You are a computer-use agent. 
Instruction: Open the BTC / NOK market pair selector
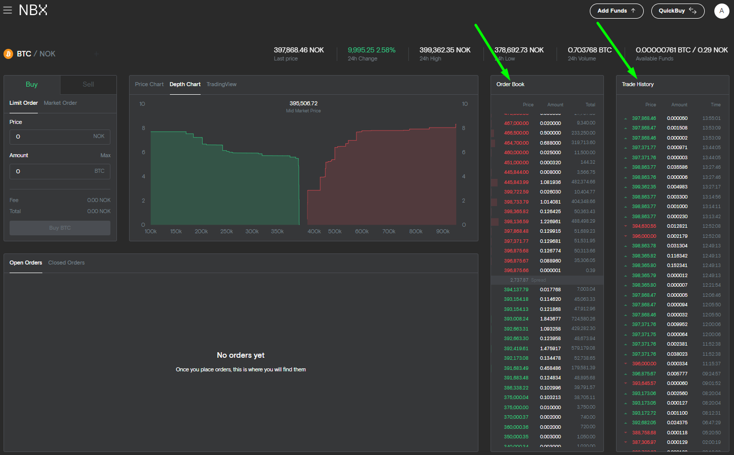[36, 54]
